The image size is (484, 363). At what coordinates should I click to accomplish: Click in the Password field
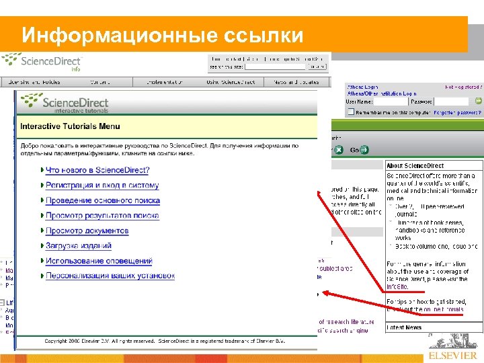pos(451,102)
